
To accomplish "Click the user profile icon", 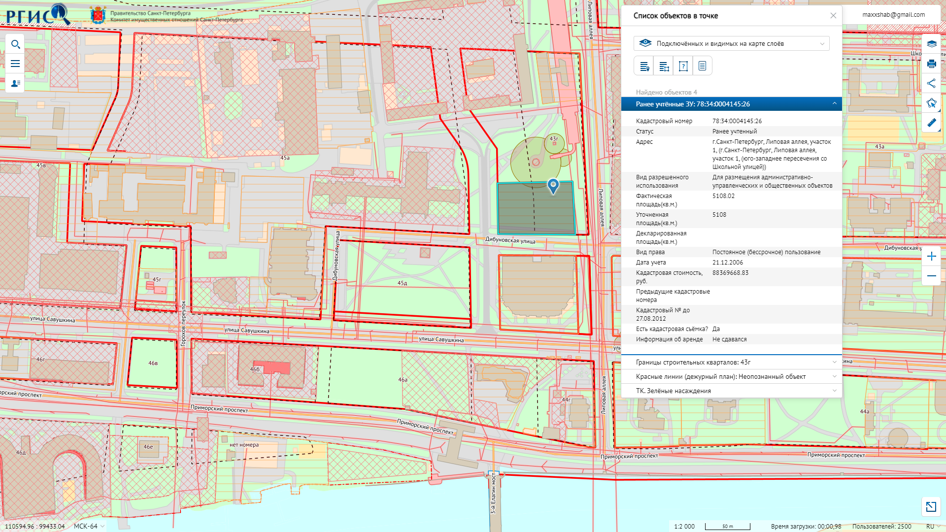I will tap(15, 83).
